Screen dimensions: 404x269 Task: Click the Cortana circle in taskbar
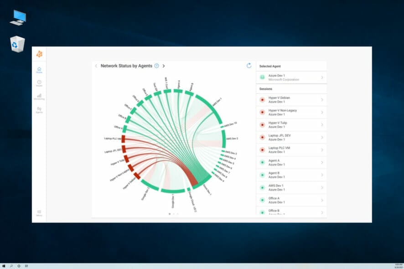19,266
